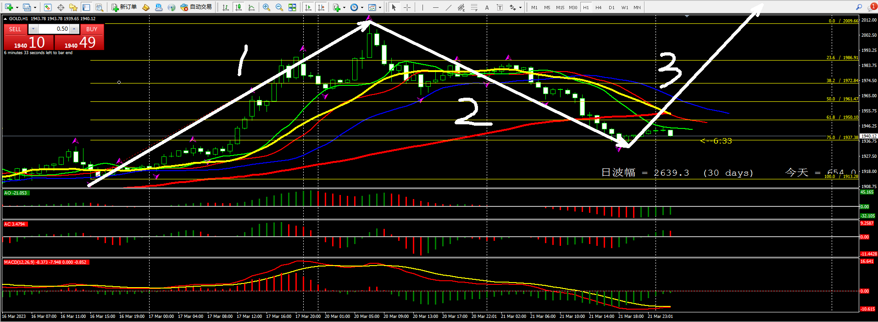The width and height of the screenshot is (878, 322).
Task: Toggle candlestick chart mode
Action: click(238, 7)
